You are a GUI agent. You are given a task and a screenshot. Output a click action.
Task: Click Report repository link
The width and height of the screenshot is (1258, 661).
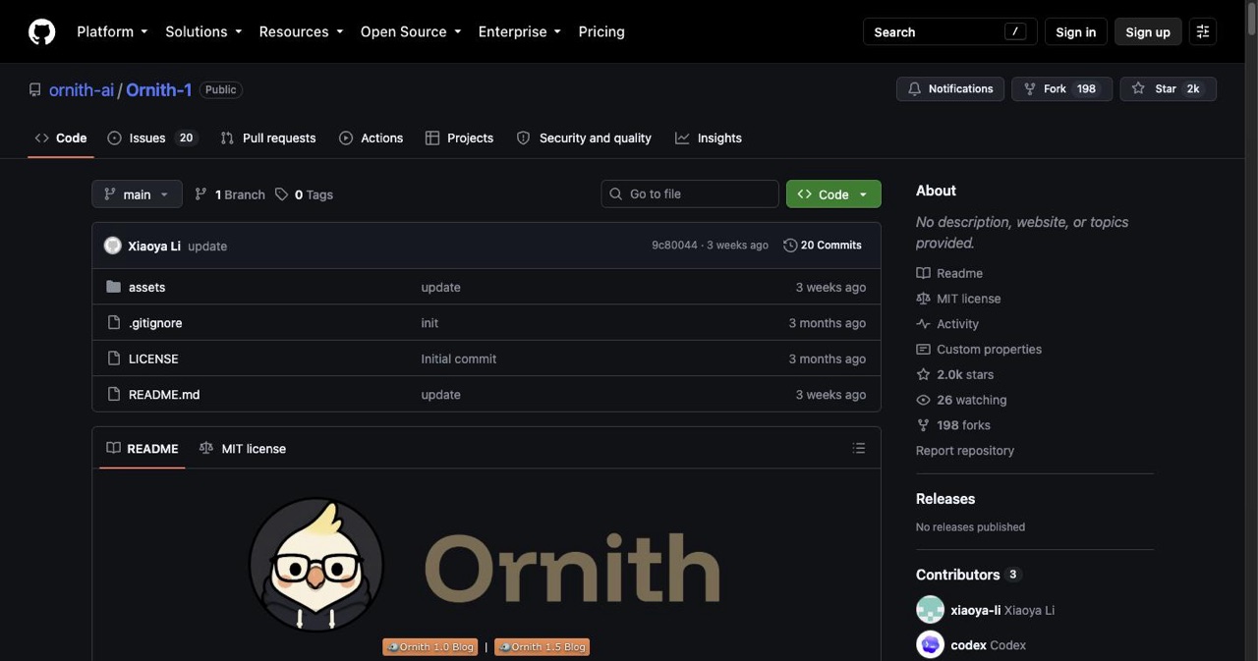coord(965,451)
